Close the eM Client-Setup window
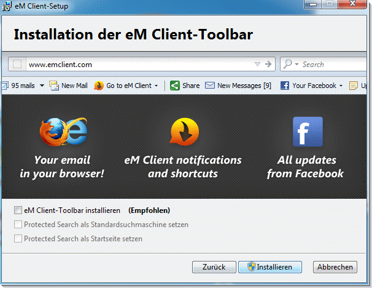This screenshot has width=372, height=288. (x=352, y=4)
